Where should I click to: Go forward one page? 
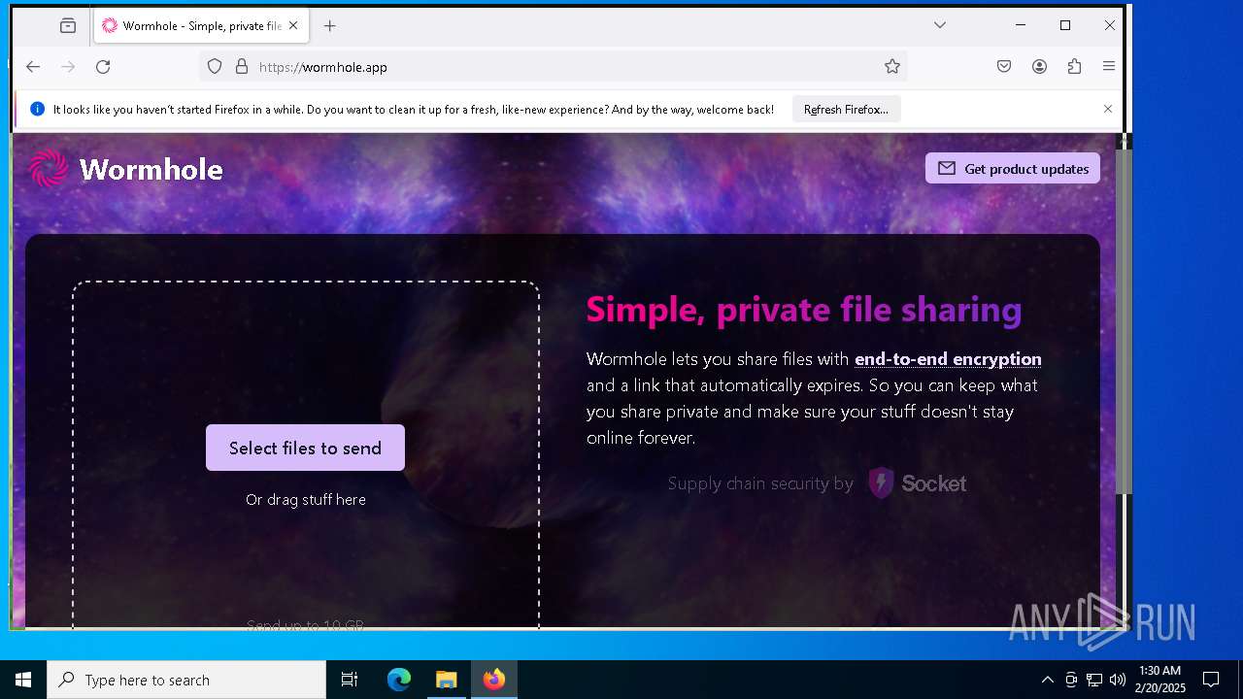68,67
